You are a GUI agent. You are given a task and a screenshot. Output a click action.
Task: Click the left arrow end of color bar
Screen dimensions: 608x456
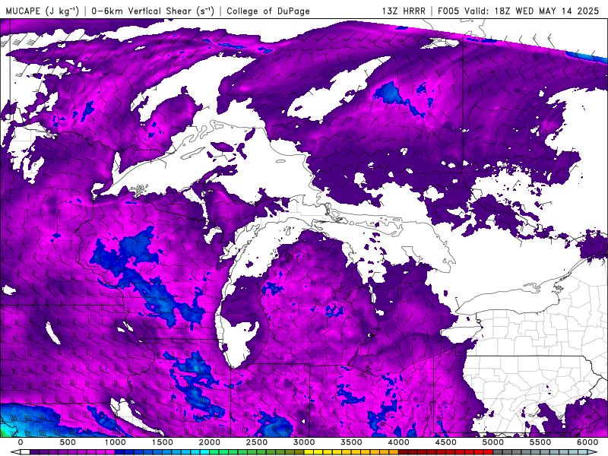[15, 451]
